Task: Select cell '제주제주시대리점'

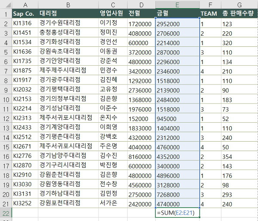Action: point(68,71)
